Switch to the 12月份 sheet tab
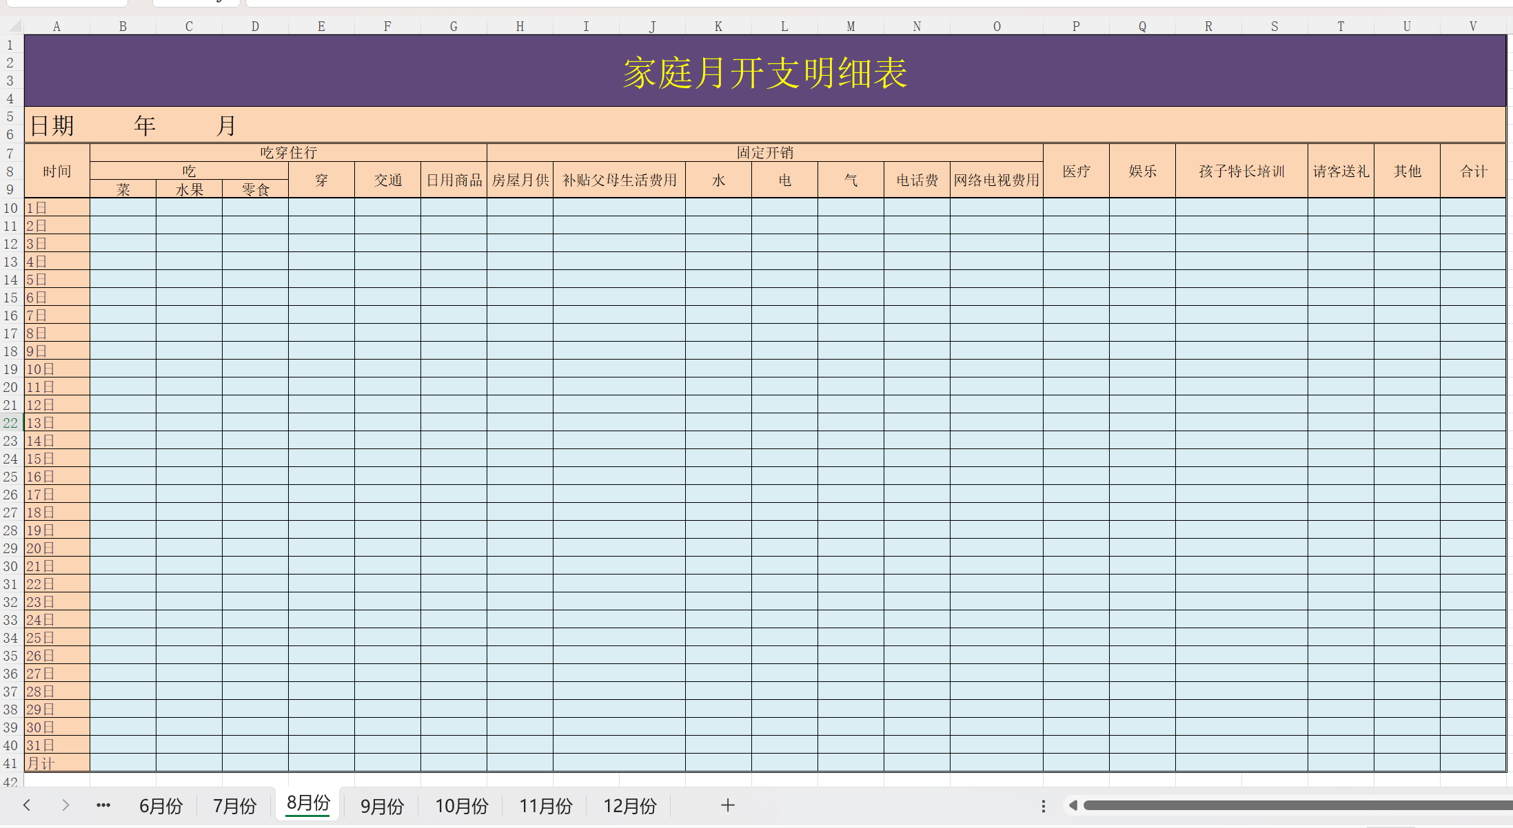The height and width of the screenshot is (828, 1513). click(629, 805)
